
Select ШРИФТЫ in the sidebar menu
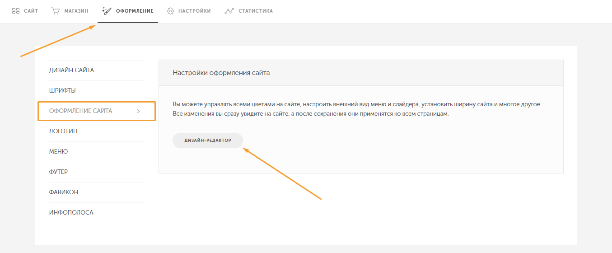(62, 91)
